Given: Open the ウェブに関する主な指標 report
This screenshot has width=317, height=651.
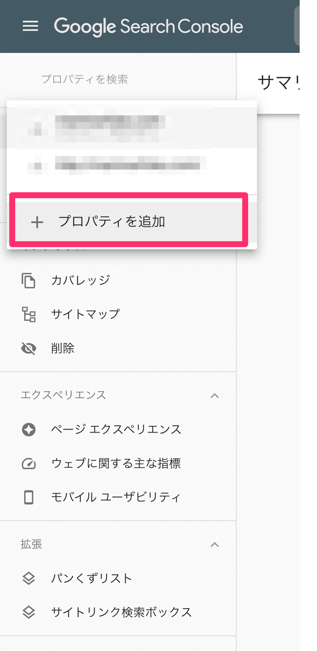Looking at the screenshot, I should [116, 464].
